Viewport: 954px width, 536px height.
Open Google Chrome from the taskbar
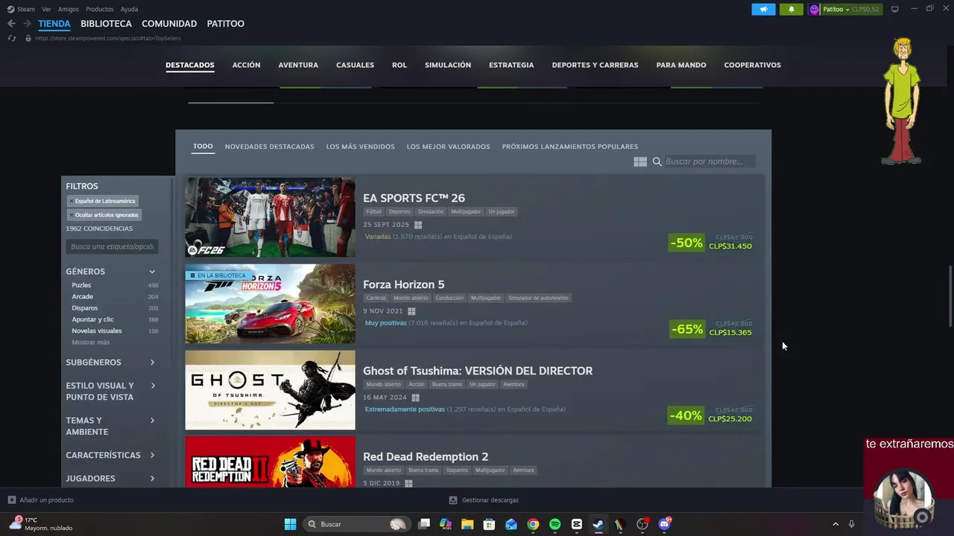click(x=533, y=524)
